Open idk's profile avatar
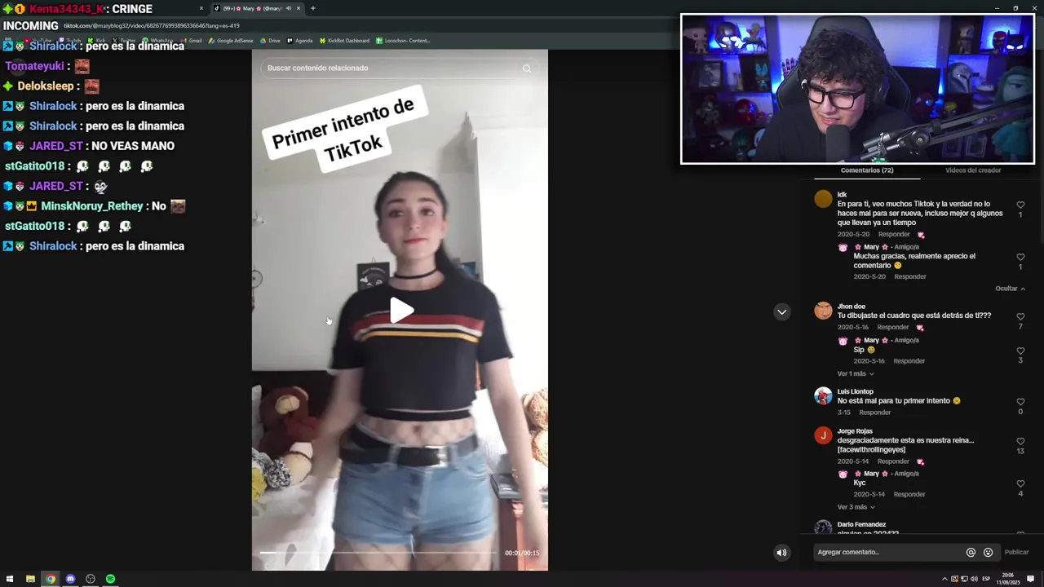The image size is (1044, 587). [x=823, y=199]
